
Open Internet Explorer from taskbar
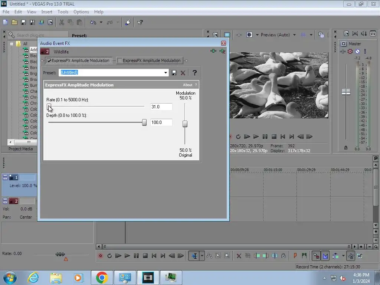[33, 278]
